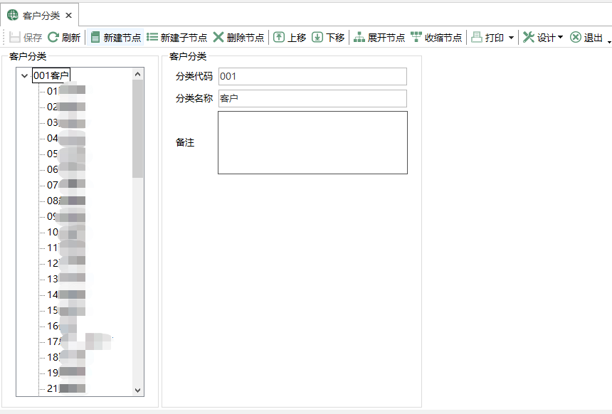Screen dimensions: 612x414
Task: Focus the 分类代码 input field
Action: 312,77
